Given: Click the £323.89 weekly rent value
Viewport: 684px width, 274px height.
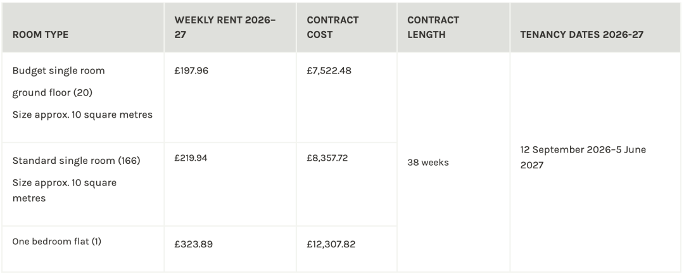Looking at the screenshot, I should 193,244.
